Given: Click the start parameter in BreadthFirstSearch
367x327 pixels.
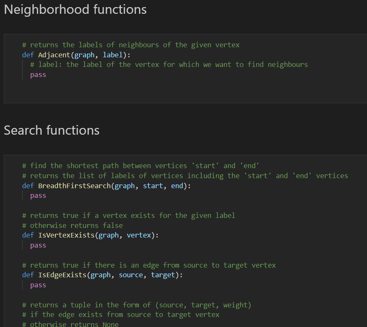Looking at the screenshot, I should pos(153,185).
